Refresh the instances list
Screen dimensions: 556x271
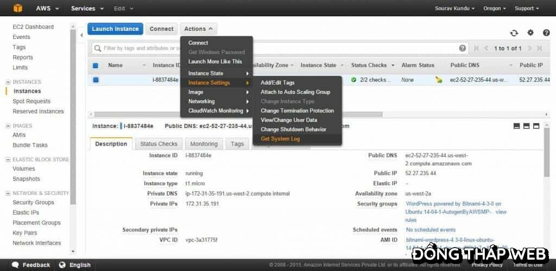[514, 33]
